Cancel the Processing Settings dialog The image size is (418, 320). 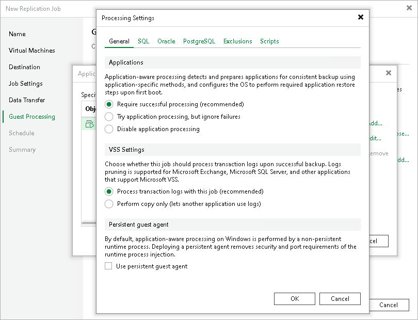click(340, 298)
